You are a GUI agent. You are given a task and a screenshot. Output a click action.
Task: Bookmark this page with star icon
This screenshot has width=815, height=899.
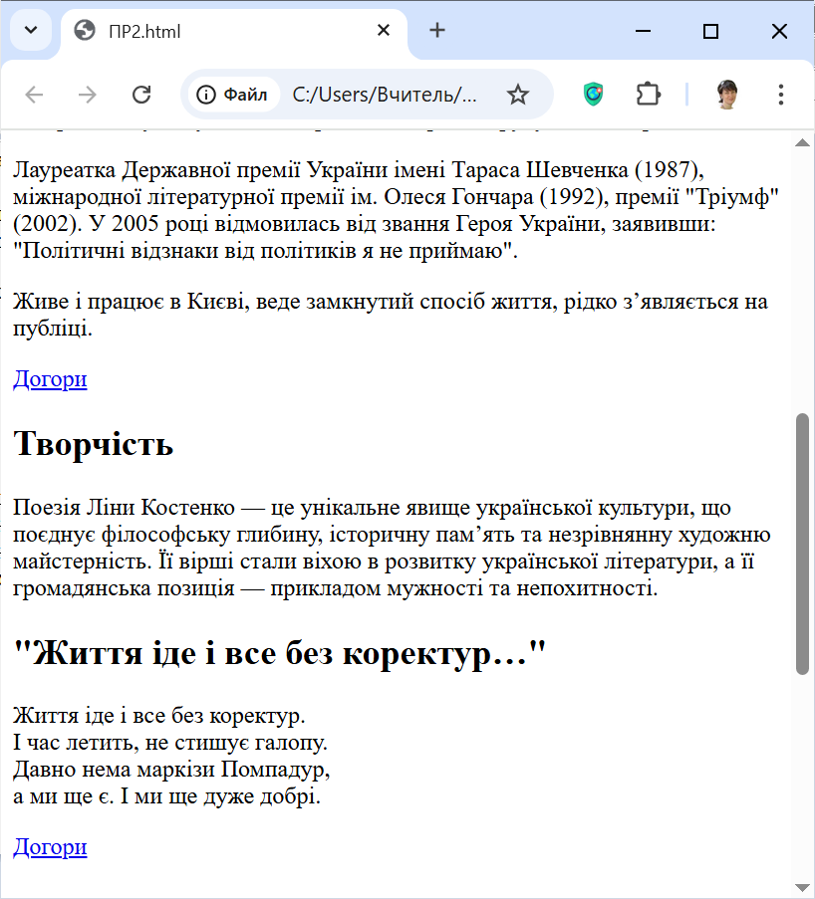517,95
